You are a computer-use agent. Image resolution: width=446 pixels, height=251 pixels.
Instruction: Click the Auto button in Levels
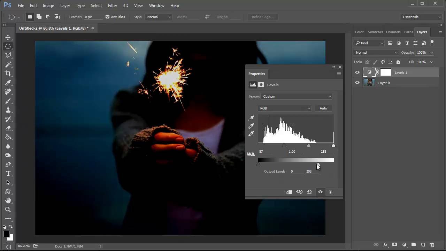click(323, 108)
